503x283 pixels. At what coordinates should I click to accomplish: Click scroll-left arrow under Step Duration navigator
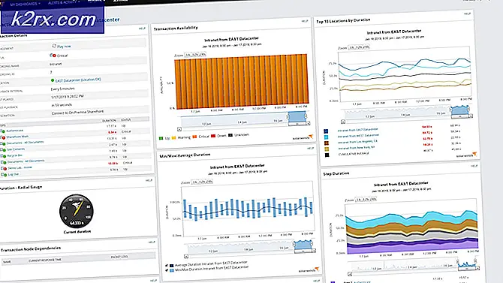(x=350, y=274)
